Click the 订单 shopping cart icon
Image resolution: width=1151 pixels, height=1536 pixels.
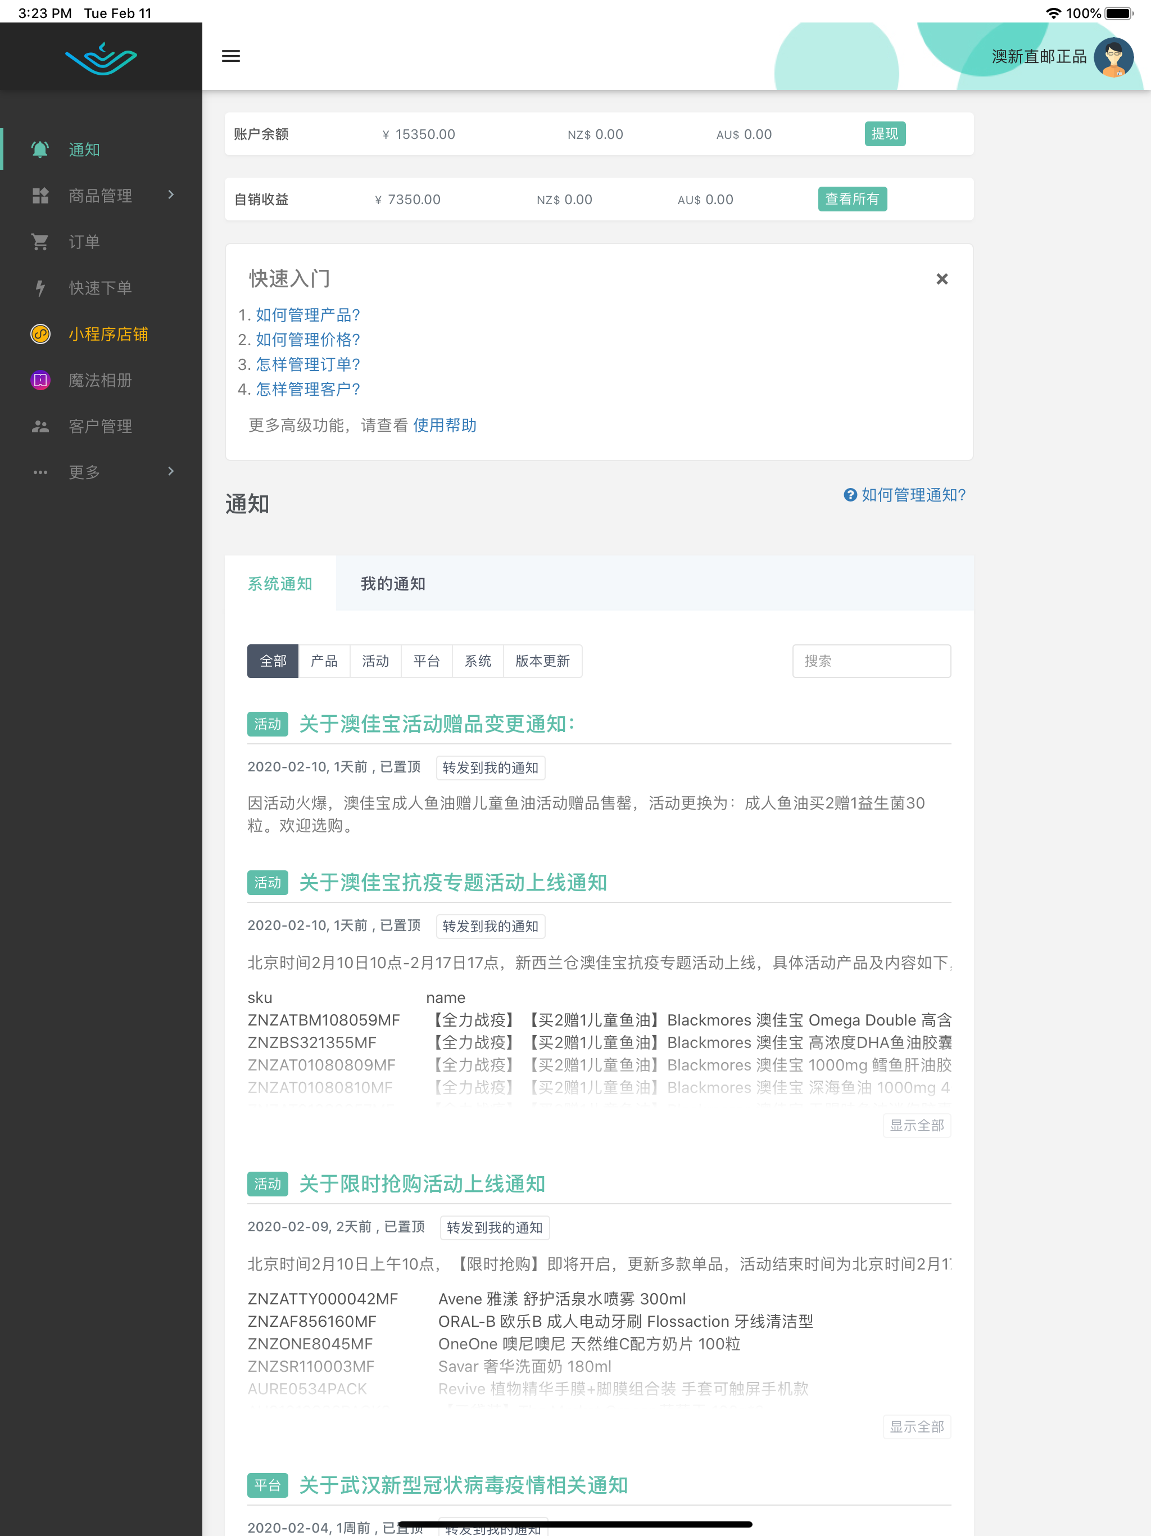[x=40, y=242]
